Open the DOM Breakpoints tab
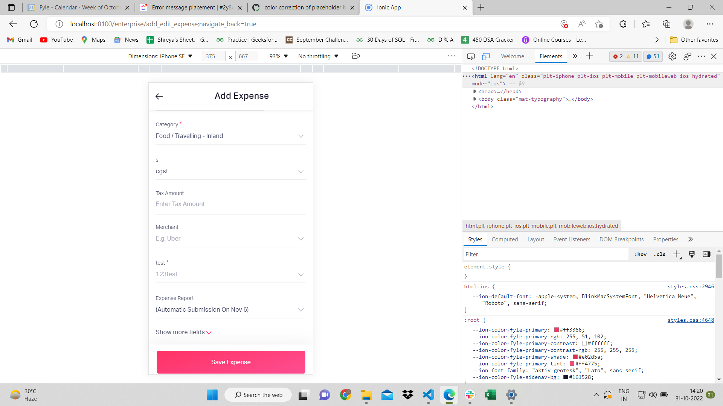Screen dimensions: 723x406 pyautogui.click(x=621, y=239)
